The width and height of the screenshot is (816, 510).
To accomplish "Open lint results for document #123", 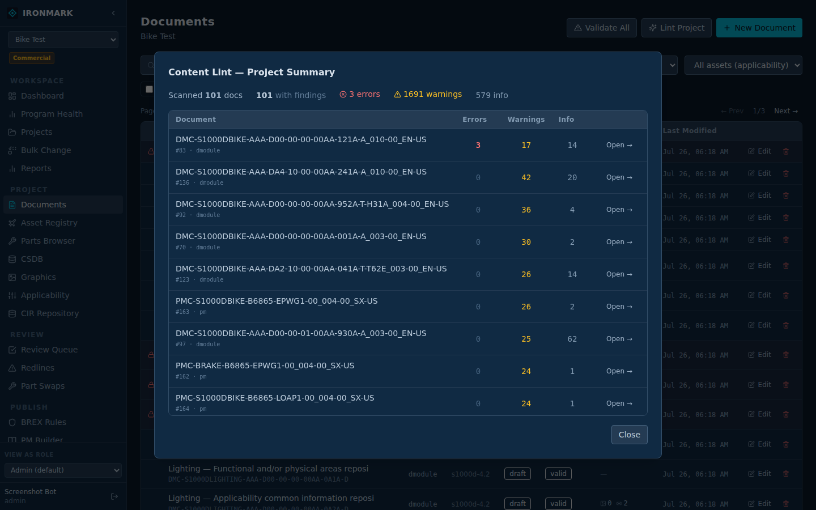I will point(619,274).
